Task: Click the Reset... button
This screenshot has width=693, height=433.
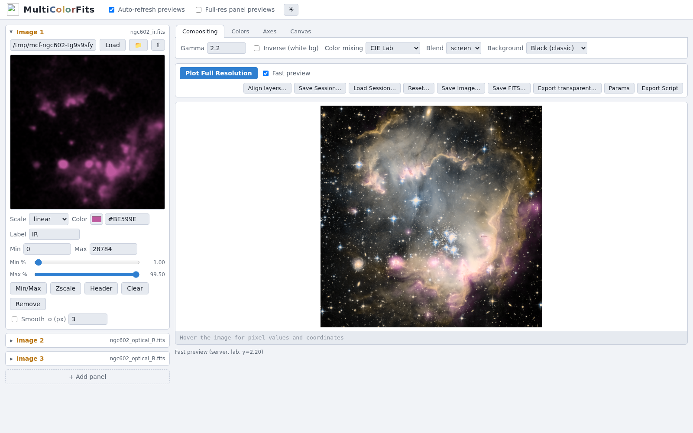Action: pyautogui.click(x=419, y=88)
